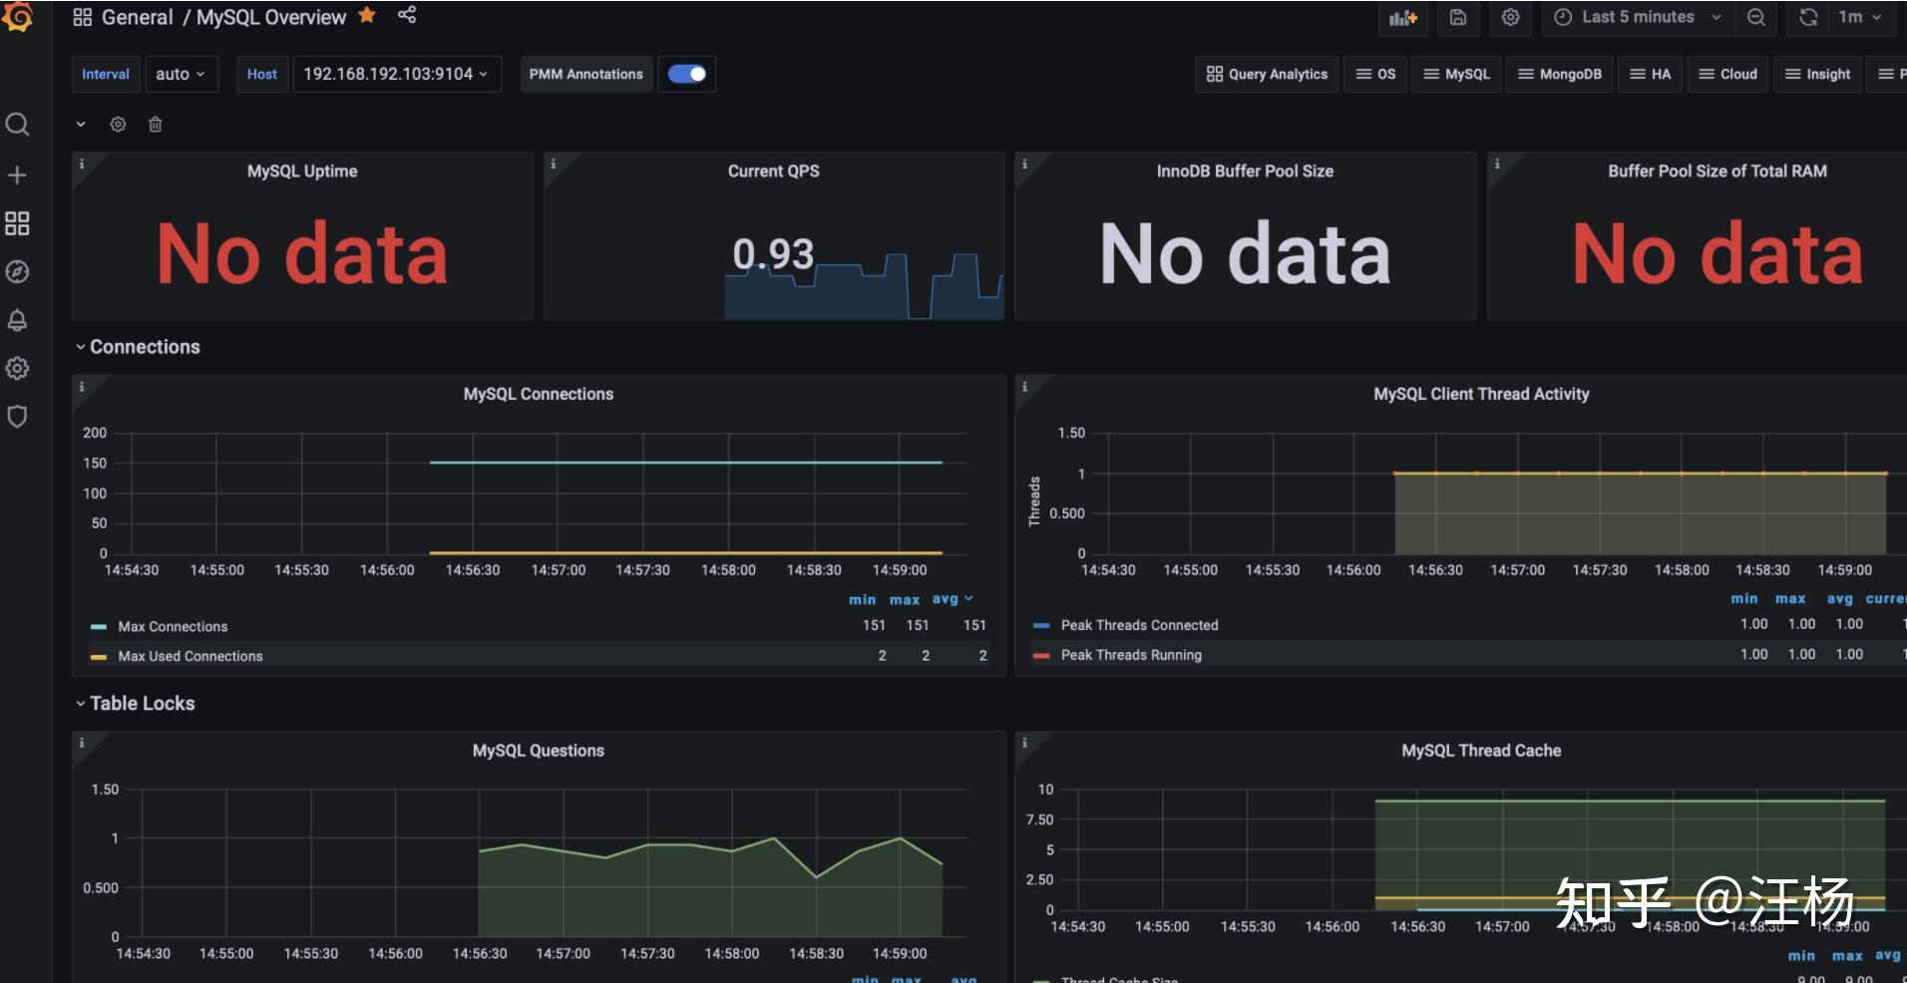Show info for MySQL Thread Cache panel

click(1024, 743)
